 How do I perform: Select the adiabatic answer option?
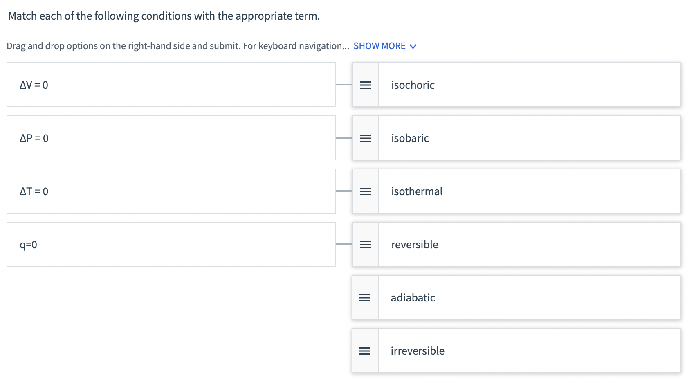click(x=516, y=297)
